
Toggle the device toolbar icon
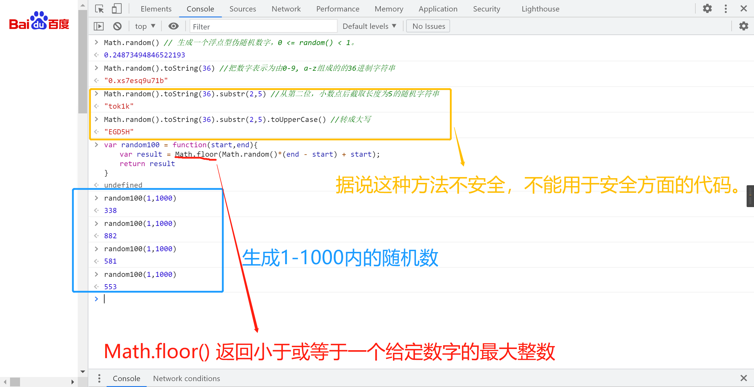point(117,9)
